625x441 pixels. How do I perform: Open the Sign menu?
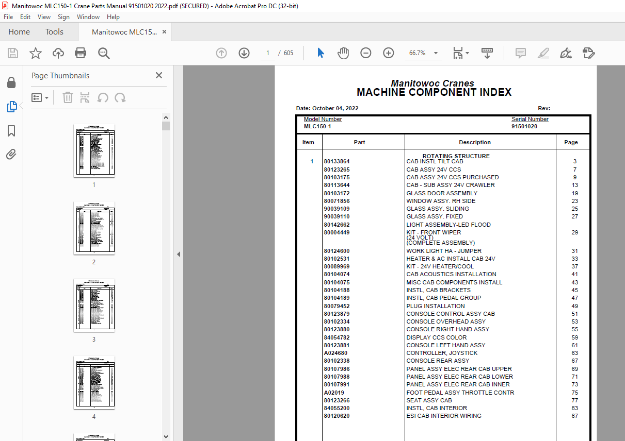(63, 17)
